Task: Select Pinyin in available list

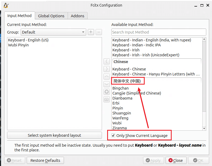Action: click(x=157, y=108)
